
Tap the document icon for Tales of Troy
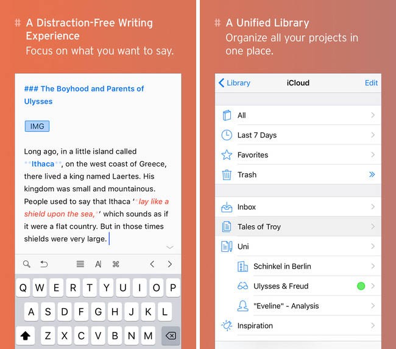pos(227,226)
